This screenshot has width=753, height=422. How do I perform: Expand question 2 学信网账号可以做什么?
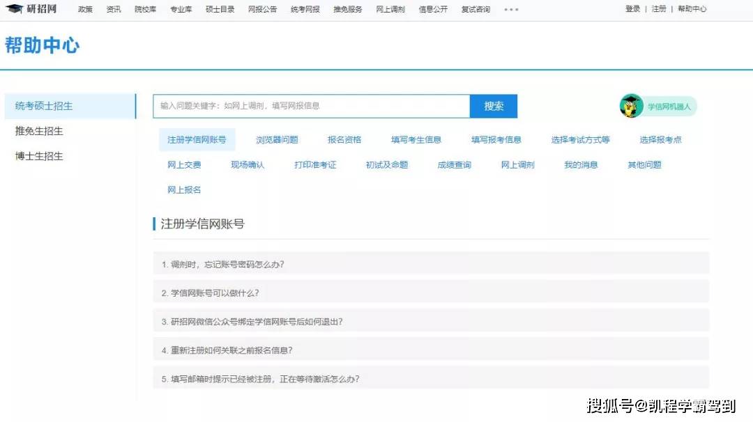(x=215, y=293)
